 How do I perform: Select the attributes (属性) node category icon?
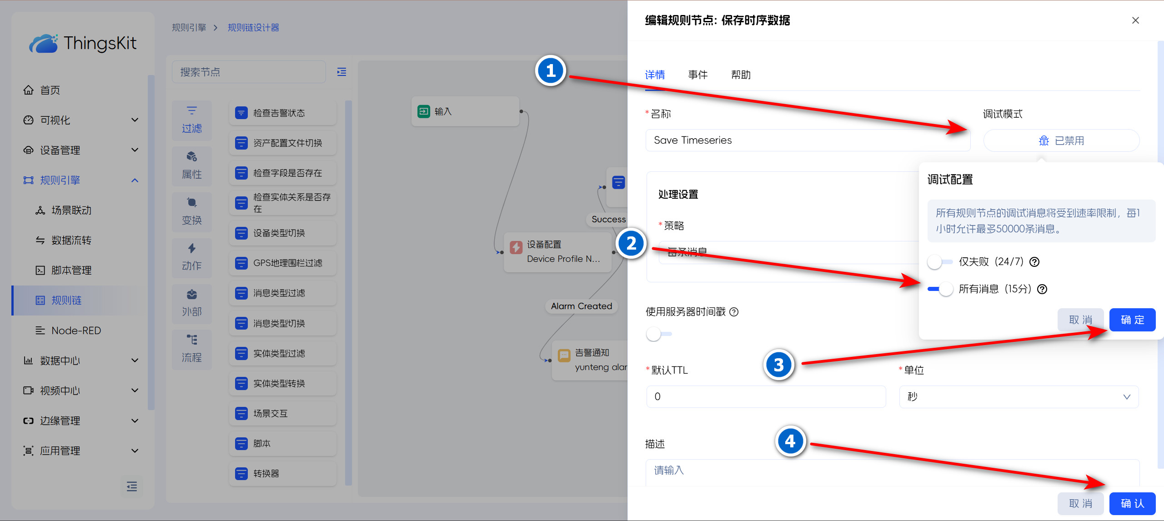click(x=191, y=157)
